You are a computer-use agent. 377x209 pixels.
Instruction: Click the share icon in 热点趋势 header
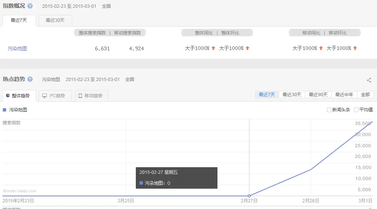click(x=369, y=80)
